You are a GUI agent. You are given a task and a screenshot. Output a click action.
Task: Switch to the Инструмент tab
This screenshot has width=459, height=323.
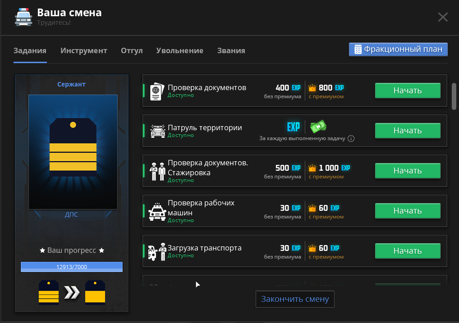pyautogui.click(x=84, y=50)
